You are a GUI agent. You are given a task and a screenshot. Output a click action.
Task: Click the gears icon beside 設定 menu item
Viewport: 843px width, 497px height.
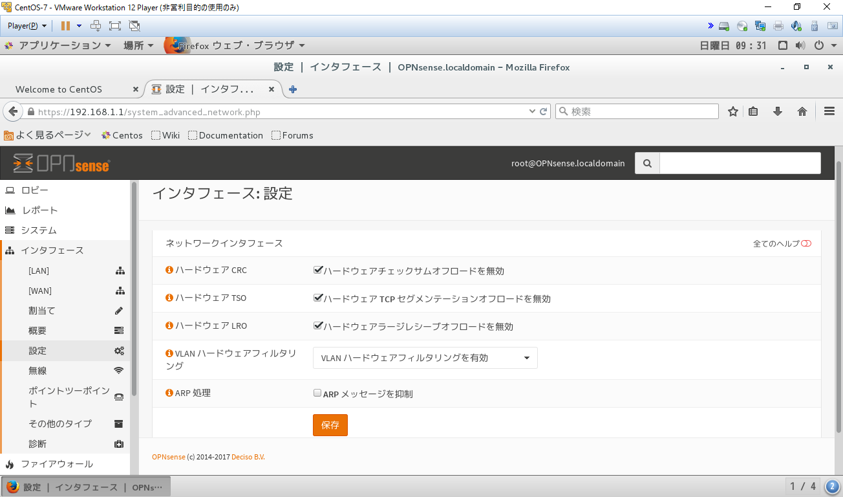pyautogui.click(x=119, y=350)
